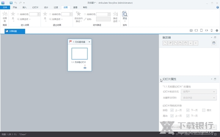Click the Redo arrow icon
Screen dimensions: 220x137
(20, 3)
